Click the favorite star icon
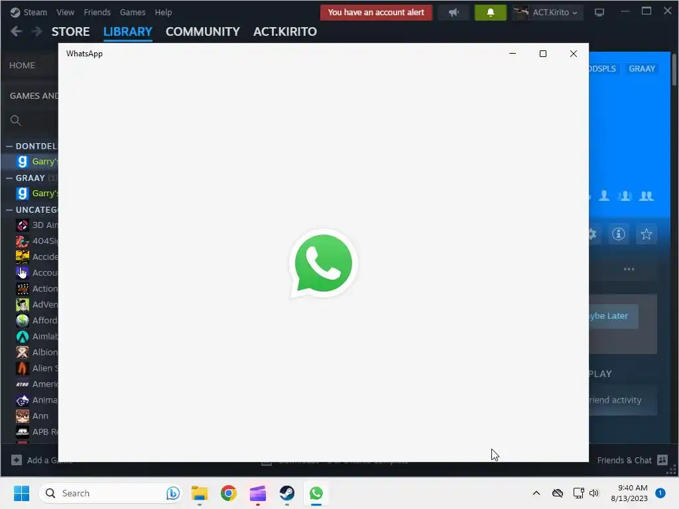 point(646,234)
